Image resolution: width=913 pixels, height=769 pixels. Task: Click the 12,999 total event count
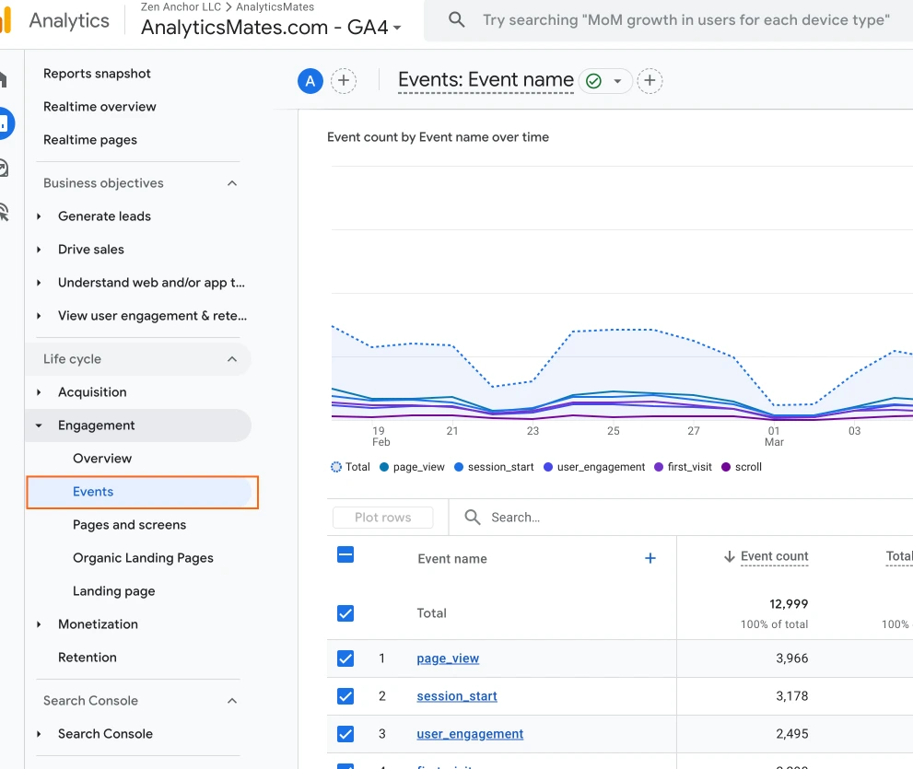(789, 604)
